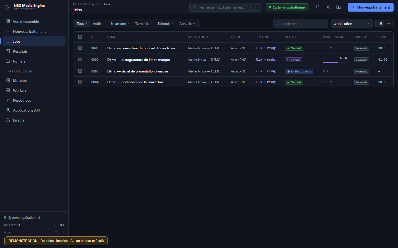398x248 pixels.
Task: Show the Tous jobs tab
Action: pos(82,24)
